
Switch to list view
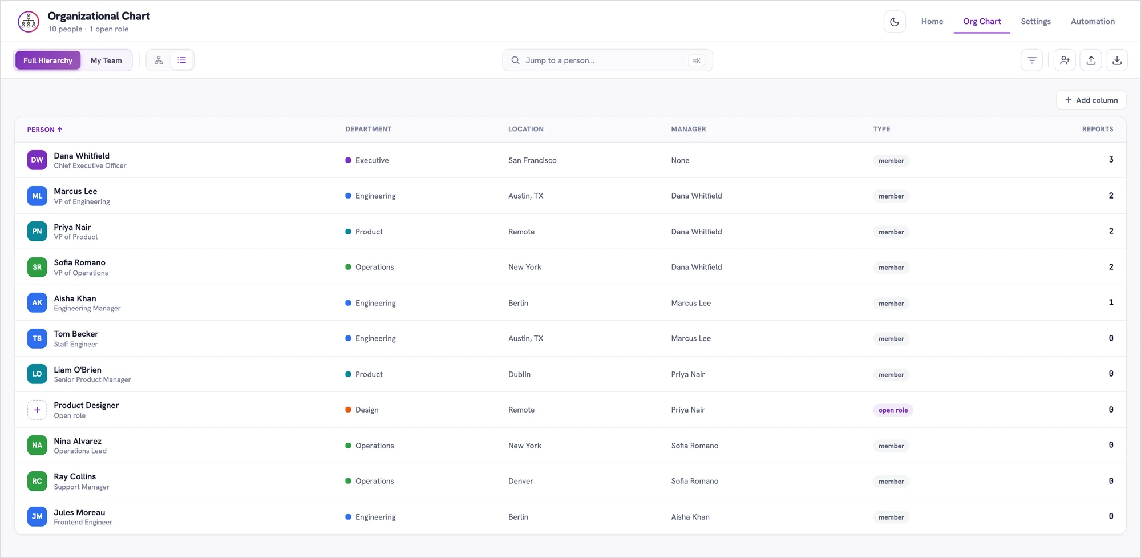(x=182, y=60)
